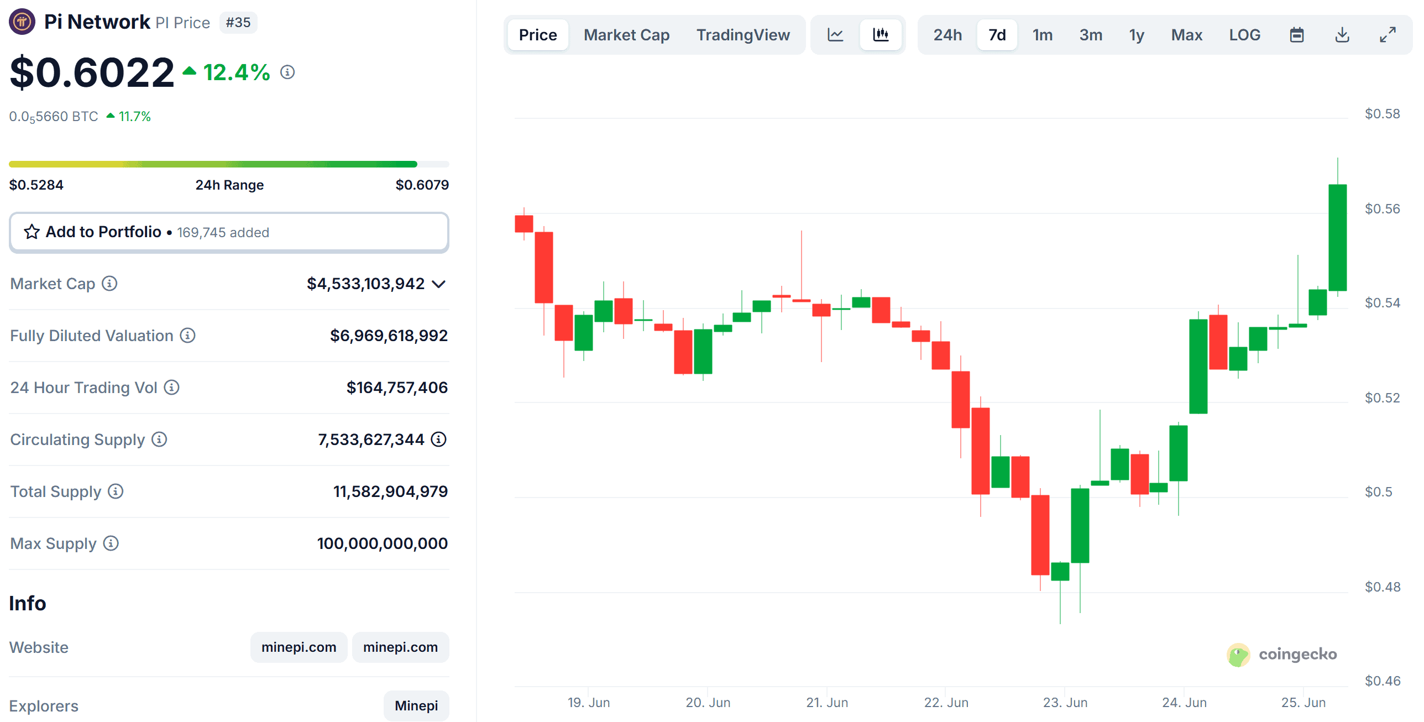
Task: Click the #35 rank badge
Action: point(238,23)
